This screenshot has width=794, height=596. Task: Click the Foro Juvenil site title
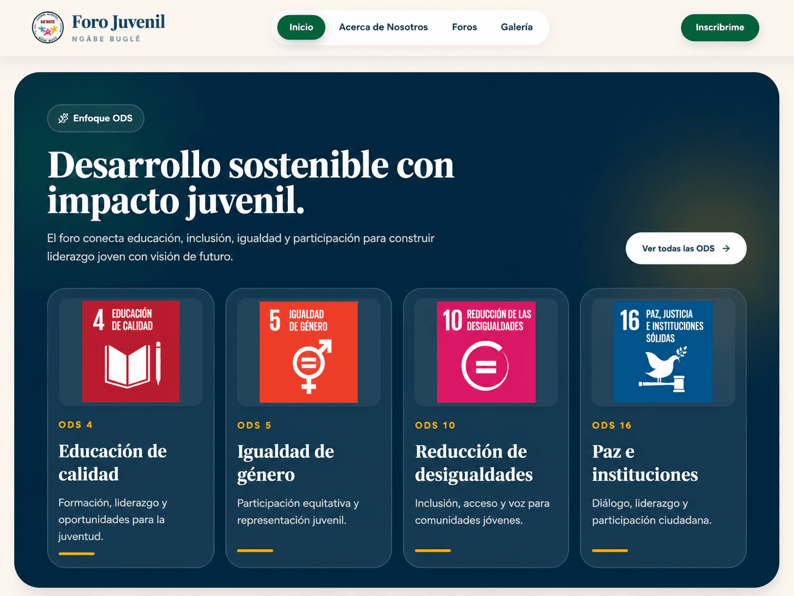(118, 22)
